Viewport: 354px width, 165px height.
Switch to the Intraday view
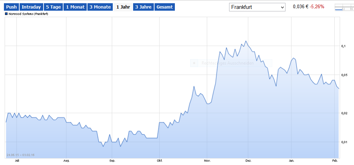[x=31, y=7]
